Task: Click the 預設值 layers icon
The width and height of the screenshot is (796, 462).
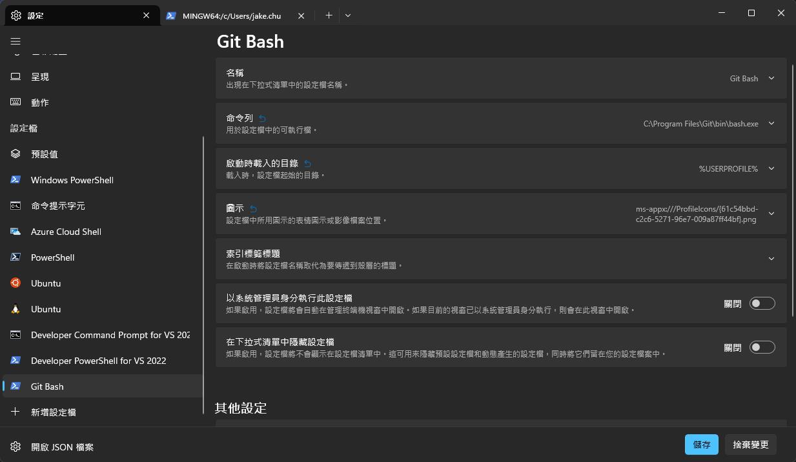Action: point(15,154)
